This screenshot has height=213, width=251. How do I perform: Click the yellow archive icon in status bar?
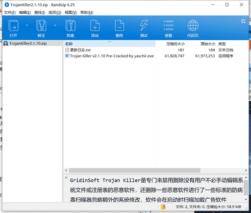tap(163, 207)
